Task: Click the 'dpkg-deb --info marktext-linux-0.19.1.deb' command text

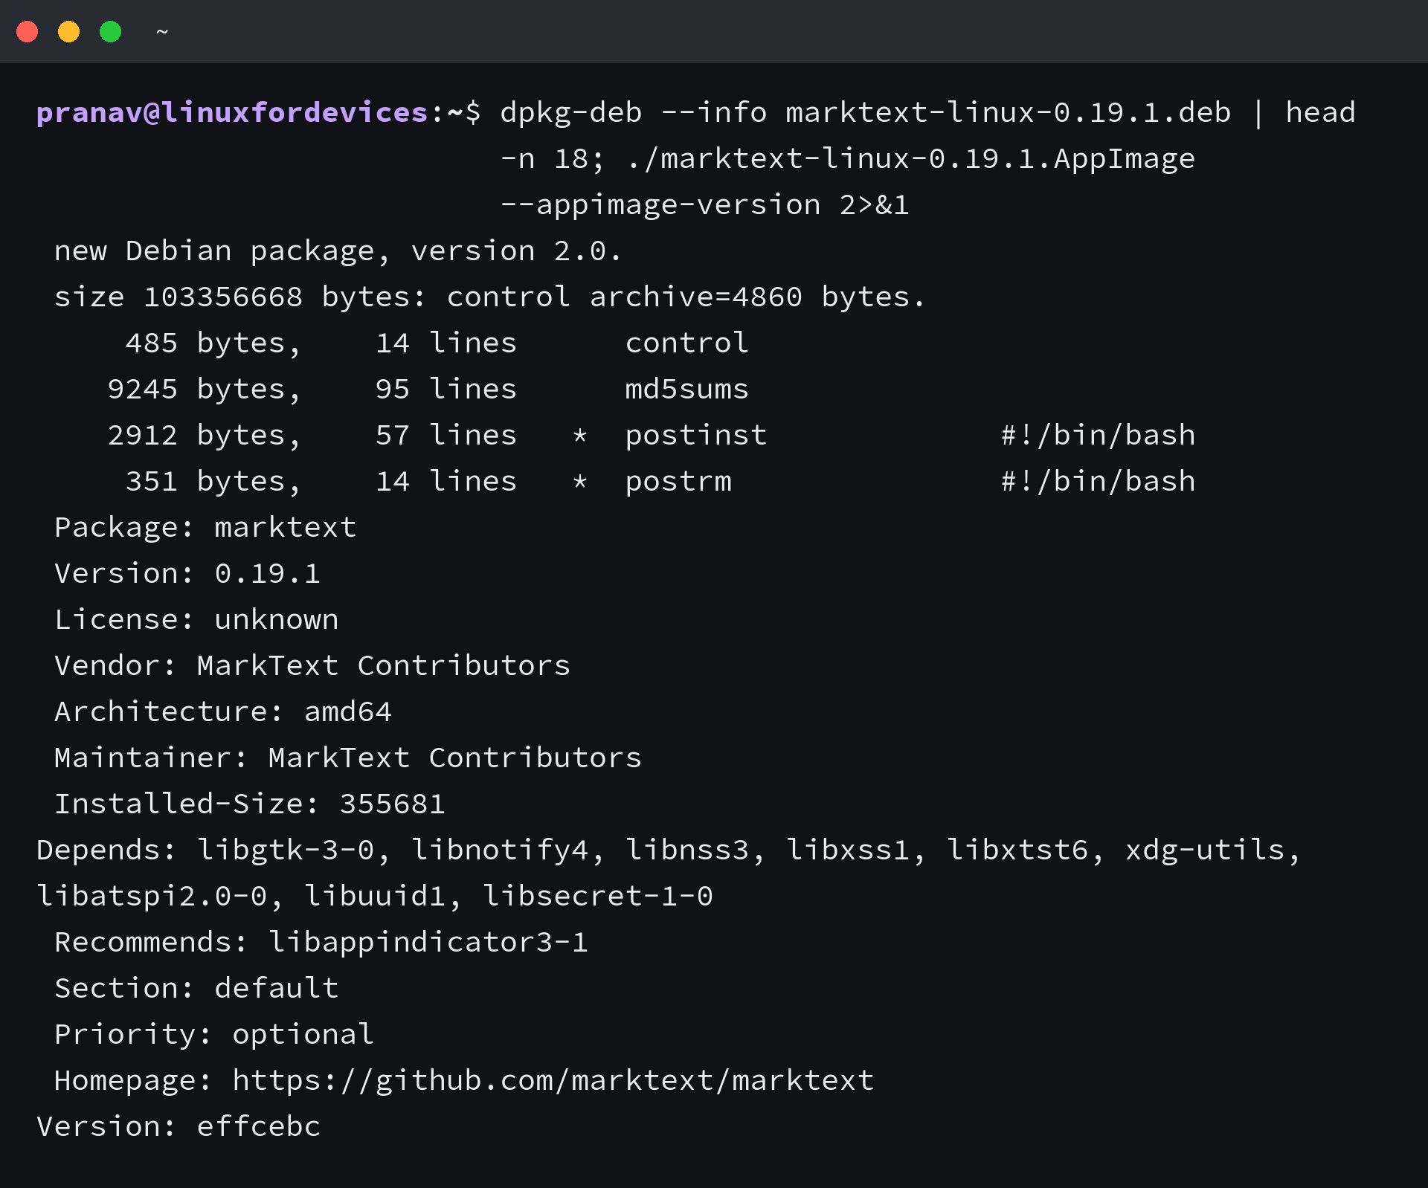Action: point(866,112)
